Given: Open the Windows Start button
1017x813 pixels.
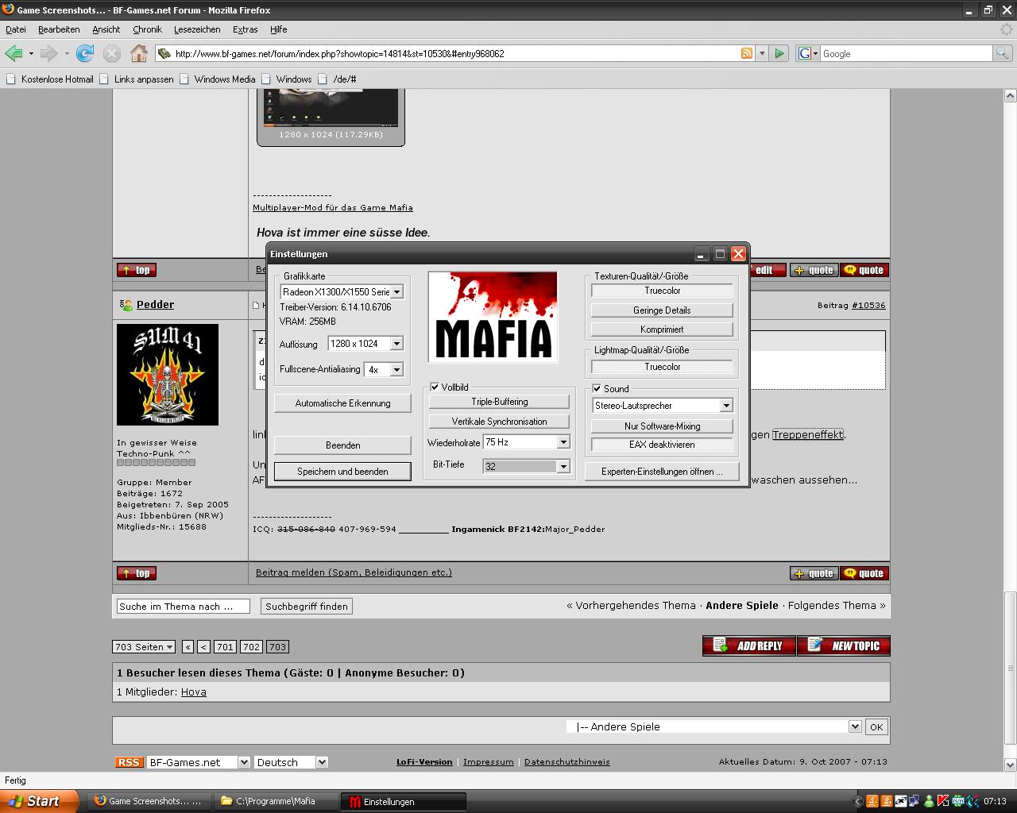Looking at the screenshot, I should [39, 801].
